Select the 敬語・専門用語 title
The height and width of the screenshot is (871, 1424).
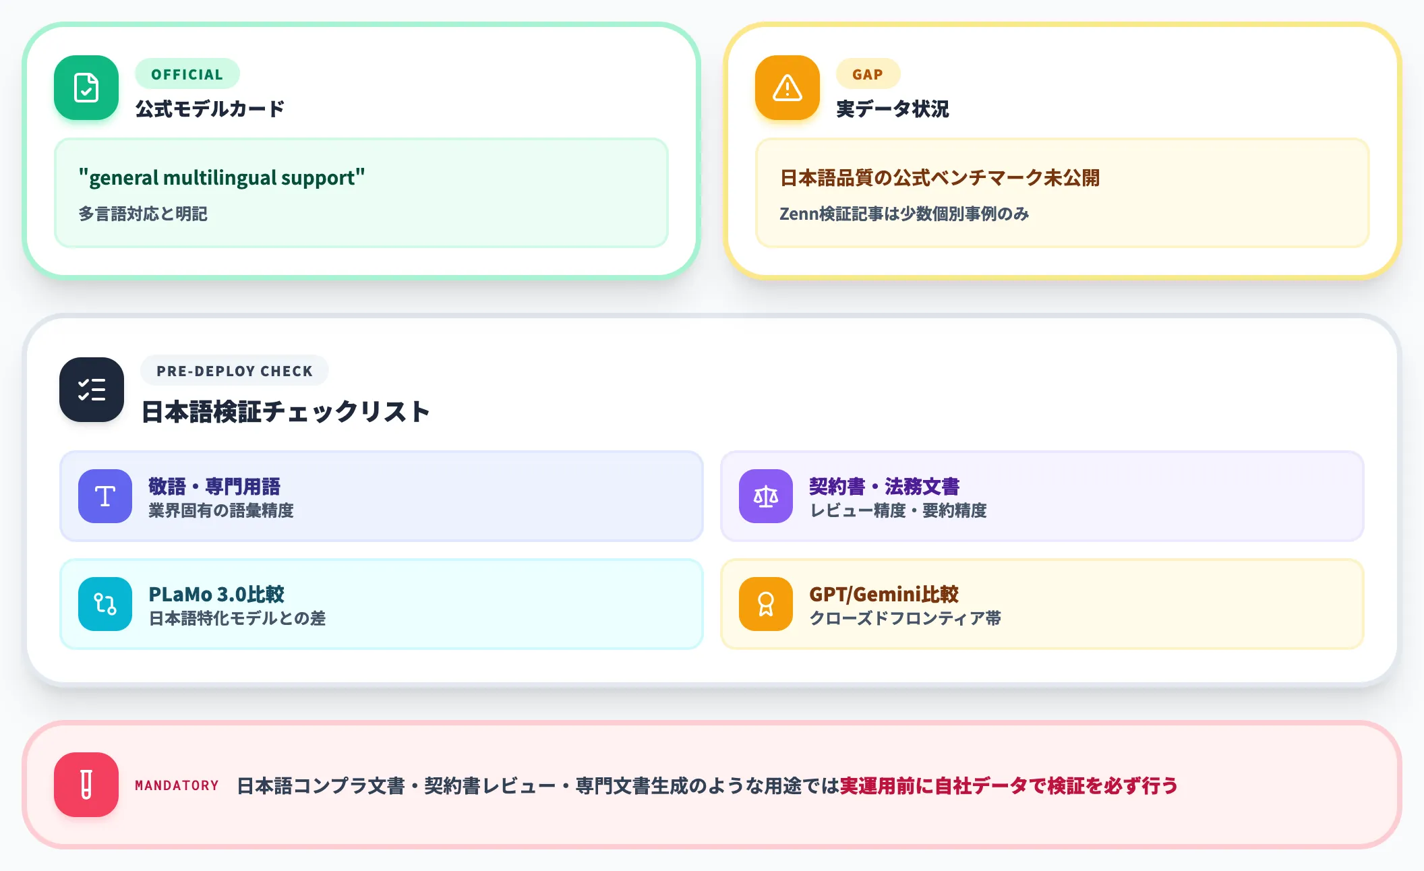coord(214,486)
